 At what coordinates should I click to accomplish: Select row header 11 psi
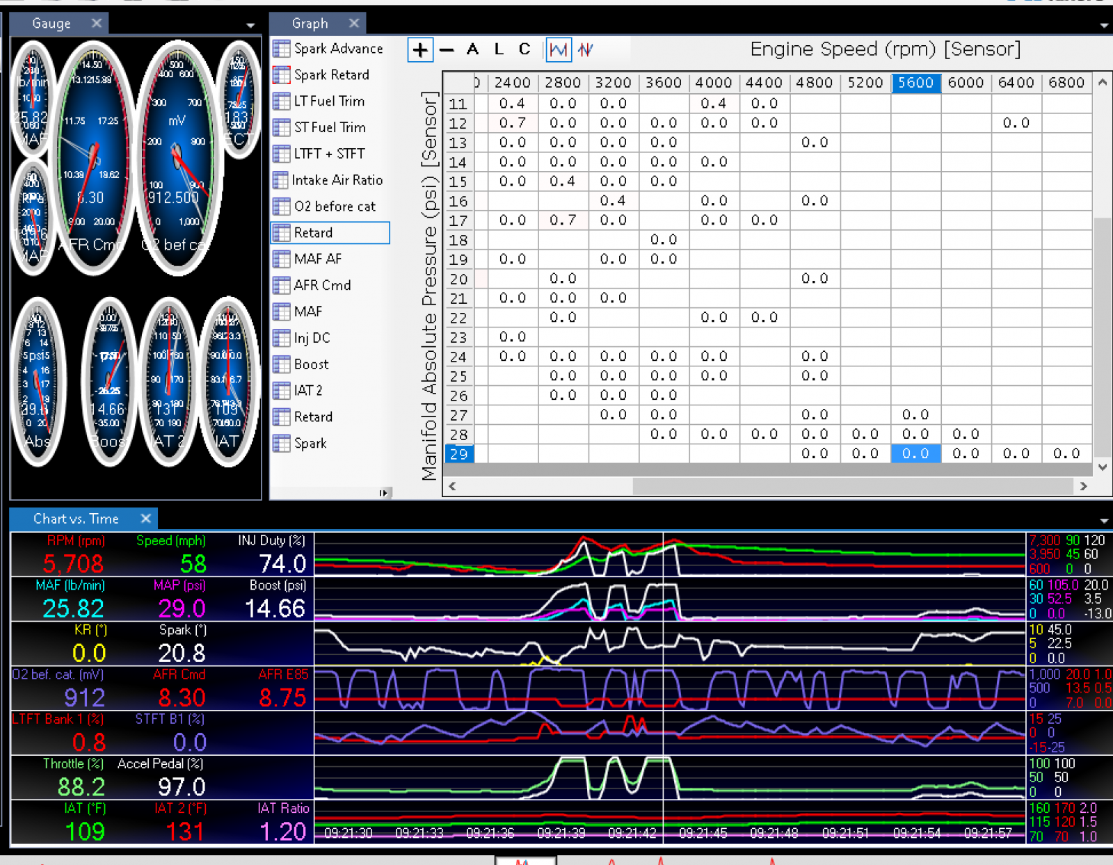click(x=458, y=104)
